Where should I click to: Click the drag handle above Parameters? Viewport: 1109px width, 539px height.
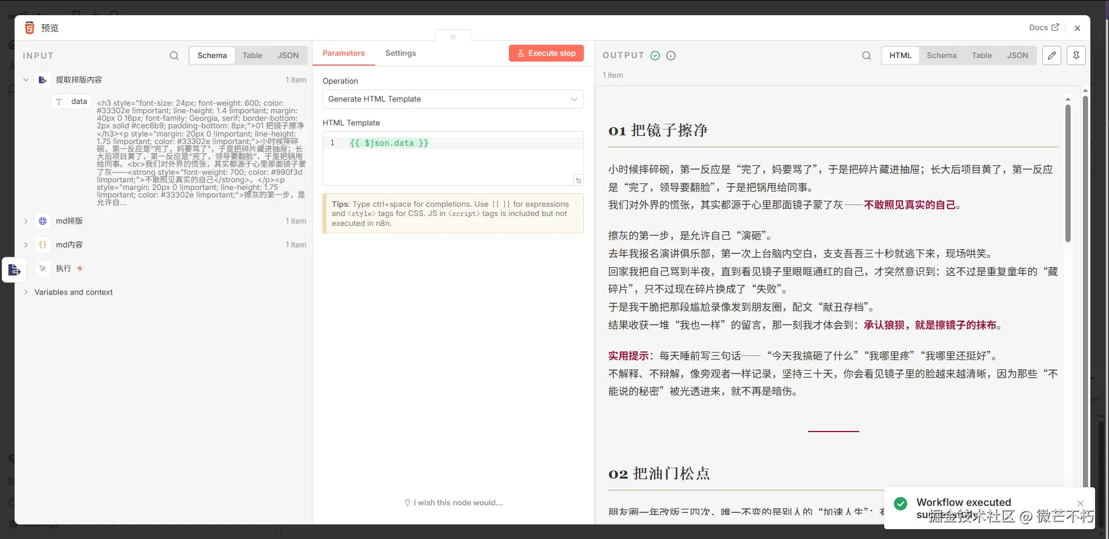[x=453, y=36]
